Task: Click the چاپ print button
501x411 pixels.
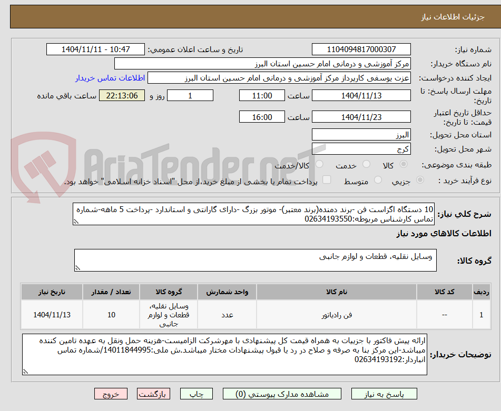Action: tap(197, 394)
